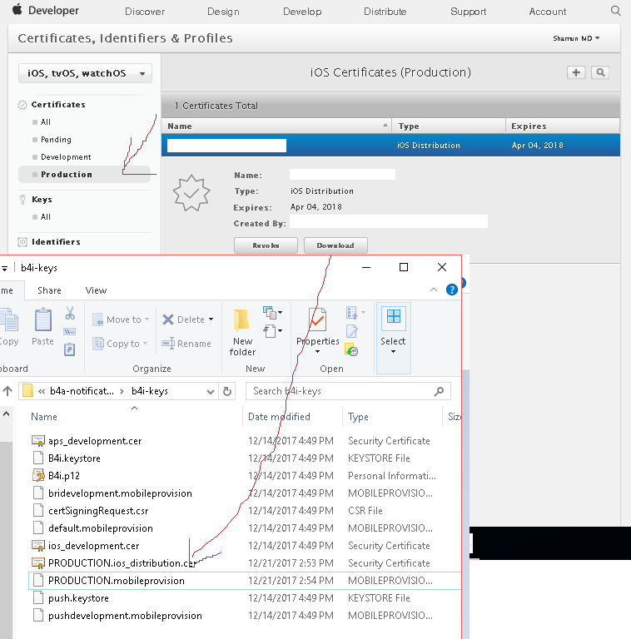Click the Paste shortcut icon

(x=70, y=349)
